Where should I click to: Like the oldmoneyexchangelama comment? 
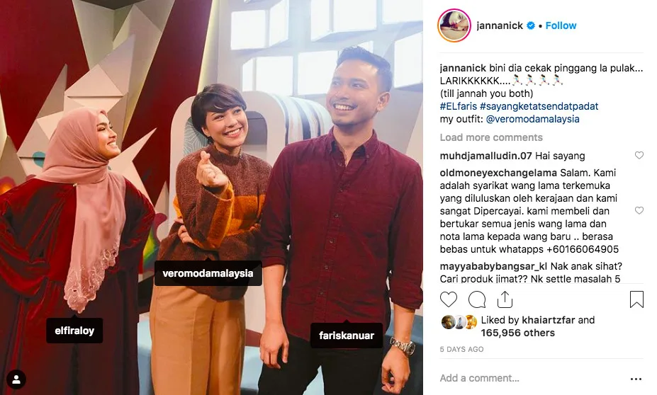(639, 210)
